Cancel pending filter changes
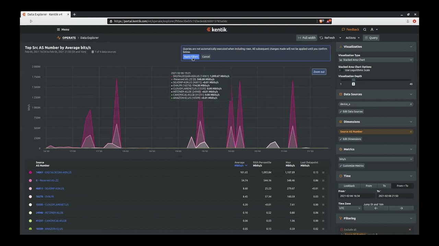 [x=206, y=57]
